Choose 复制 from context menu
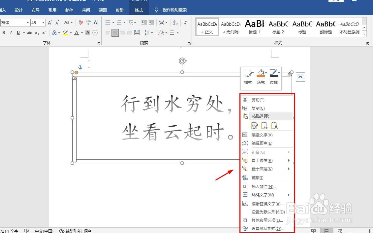373x233 pixels. point(267,108)
